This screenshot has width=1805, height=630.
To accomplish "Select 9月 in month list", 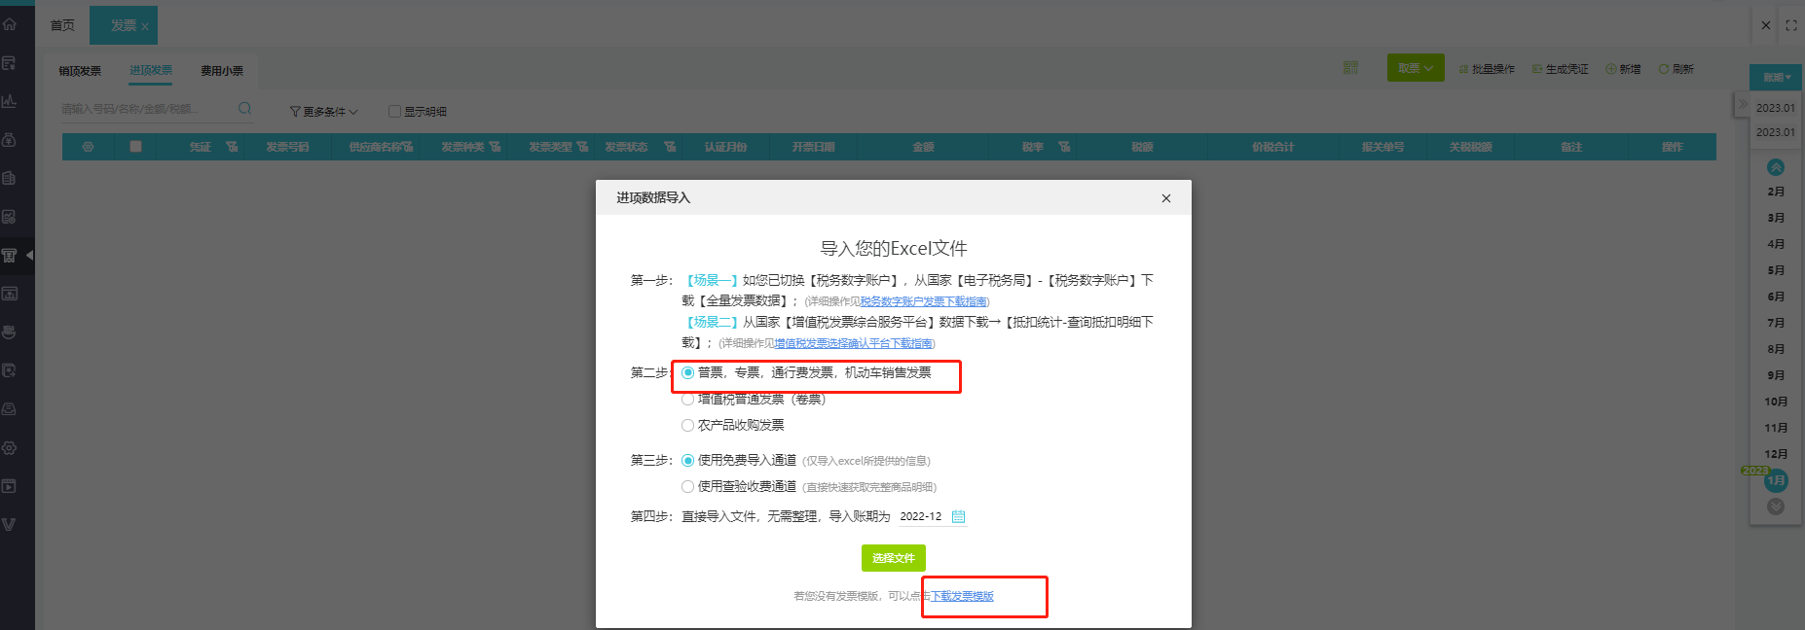I will (x=1776, y=375).
